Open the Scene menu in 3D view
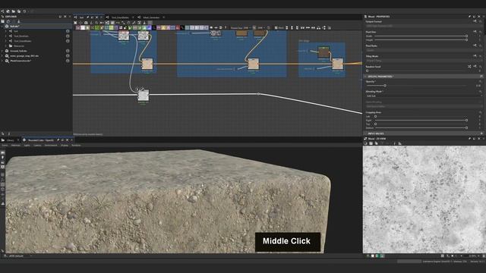Image resolution: width=486 pixels, height=273 pixels. tap(5, 145)
